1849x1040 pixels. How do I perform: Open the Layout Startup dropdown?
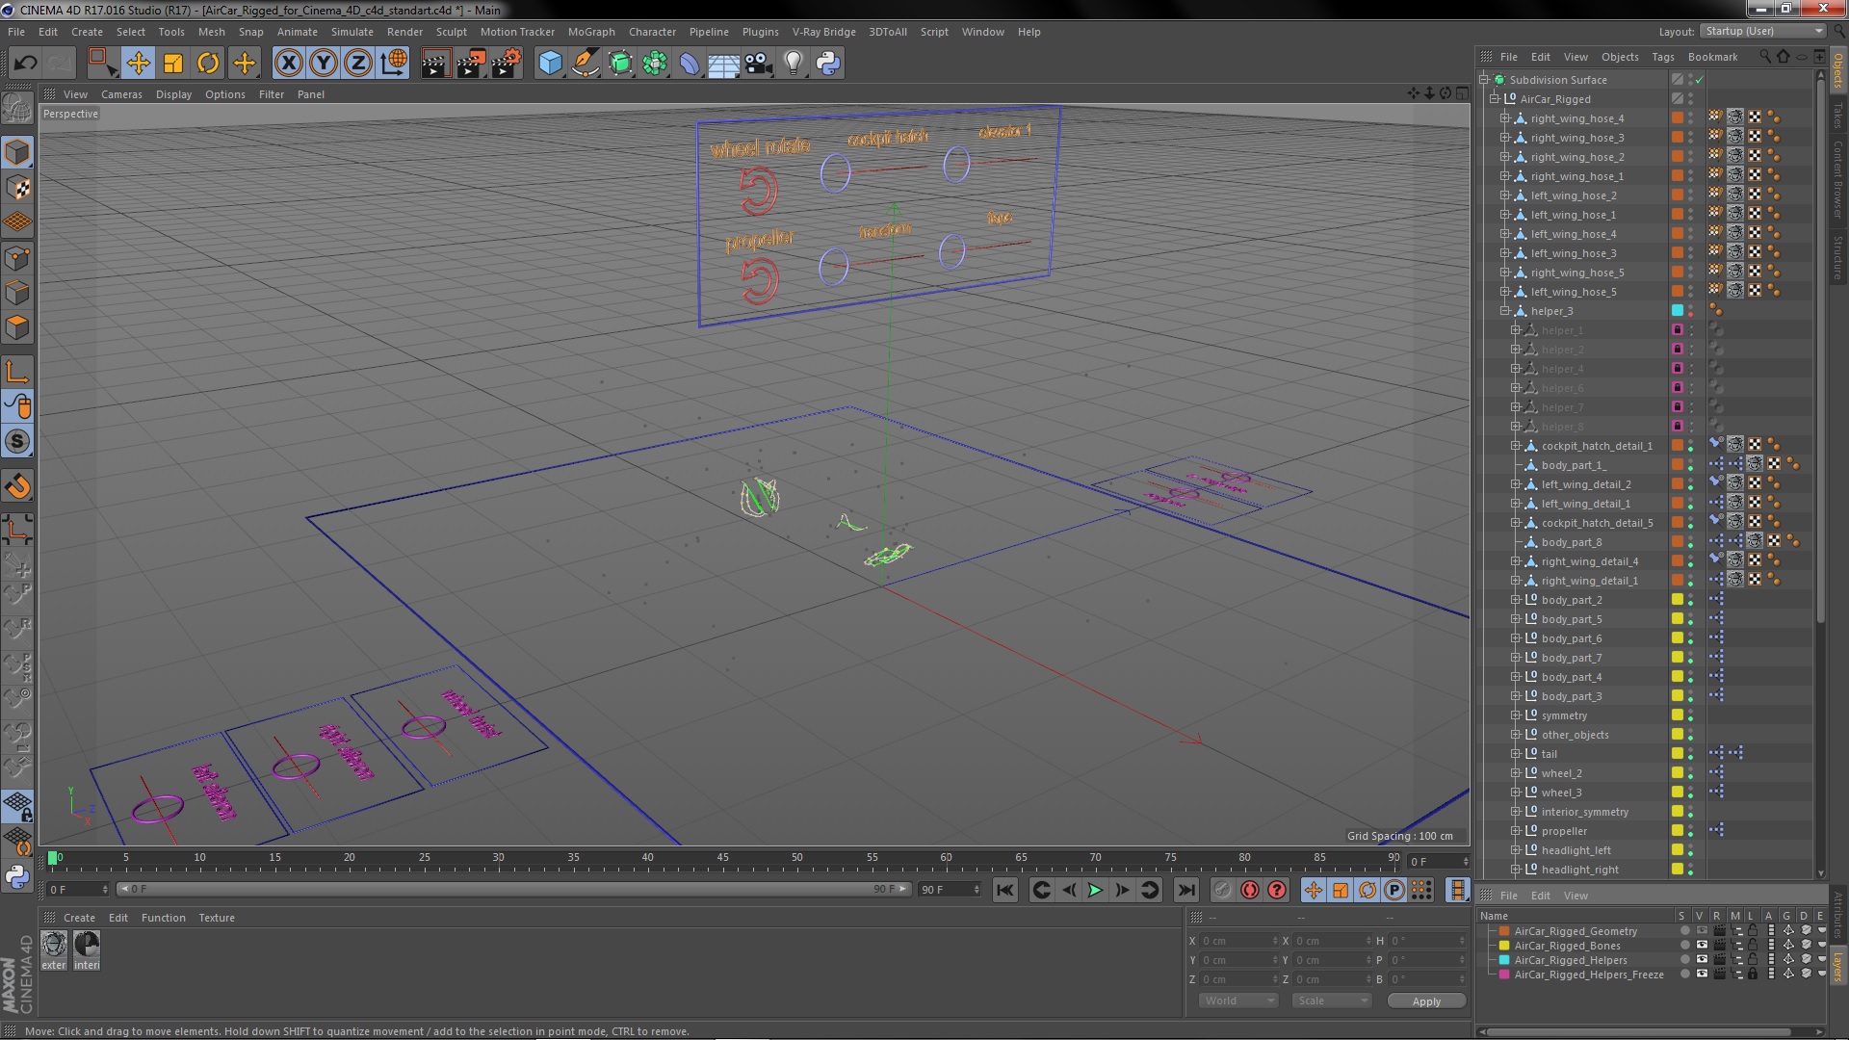pos(1761,31)
